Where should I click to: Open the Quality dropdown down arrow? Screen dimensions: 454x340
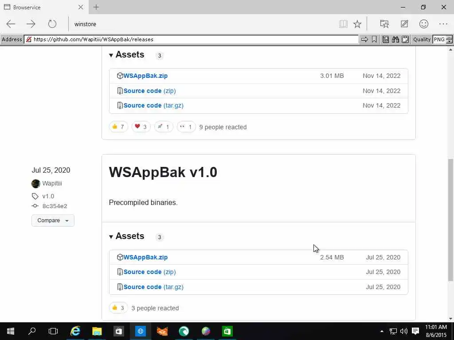click(450, 41)
